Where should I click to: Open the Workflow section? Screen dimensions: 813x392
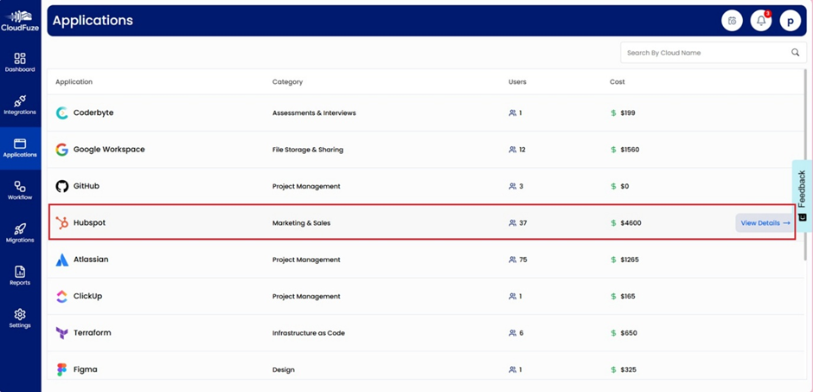[x=20, y=191]
